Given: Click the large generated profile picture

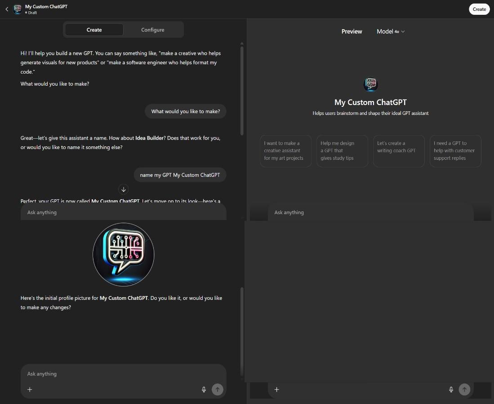Looking at the screenshot, I should (124, 254).
